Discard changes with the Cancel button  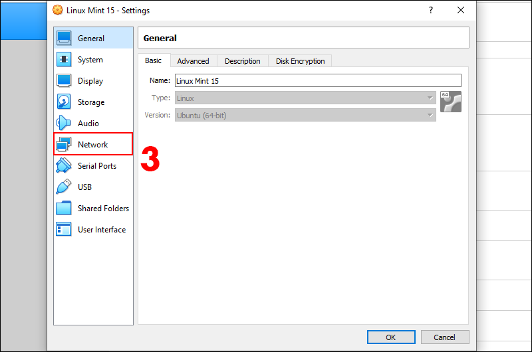pyautogui.click(x=445, y=337)
